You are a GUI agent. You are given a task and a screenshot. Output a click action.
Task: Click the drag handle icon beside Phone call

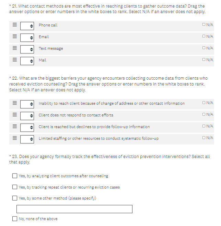point(15,25)
